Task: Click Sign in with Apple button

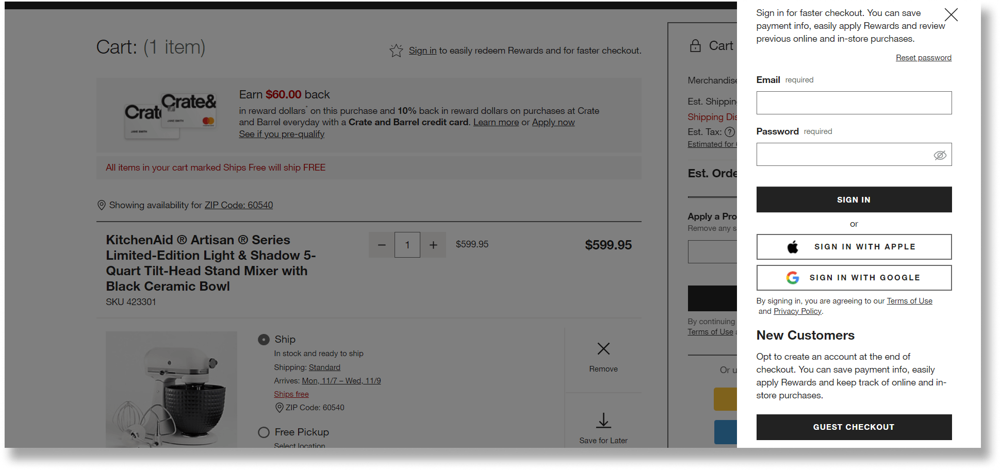Action: pyautogui.click(x=854, y=247)
